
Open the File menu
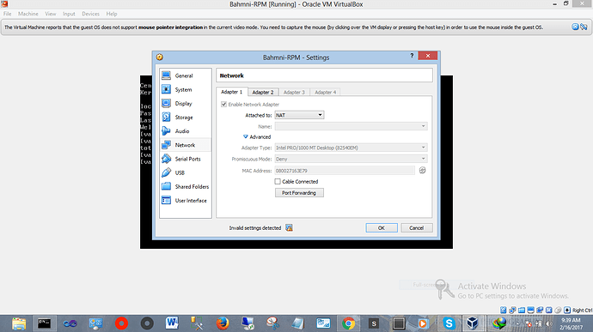tap(7, 14)
